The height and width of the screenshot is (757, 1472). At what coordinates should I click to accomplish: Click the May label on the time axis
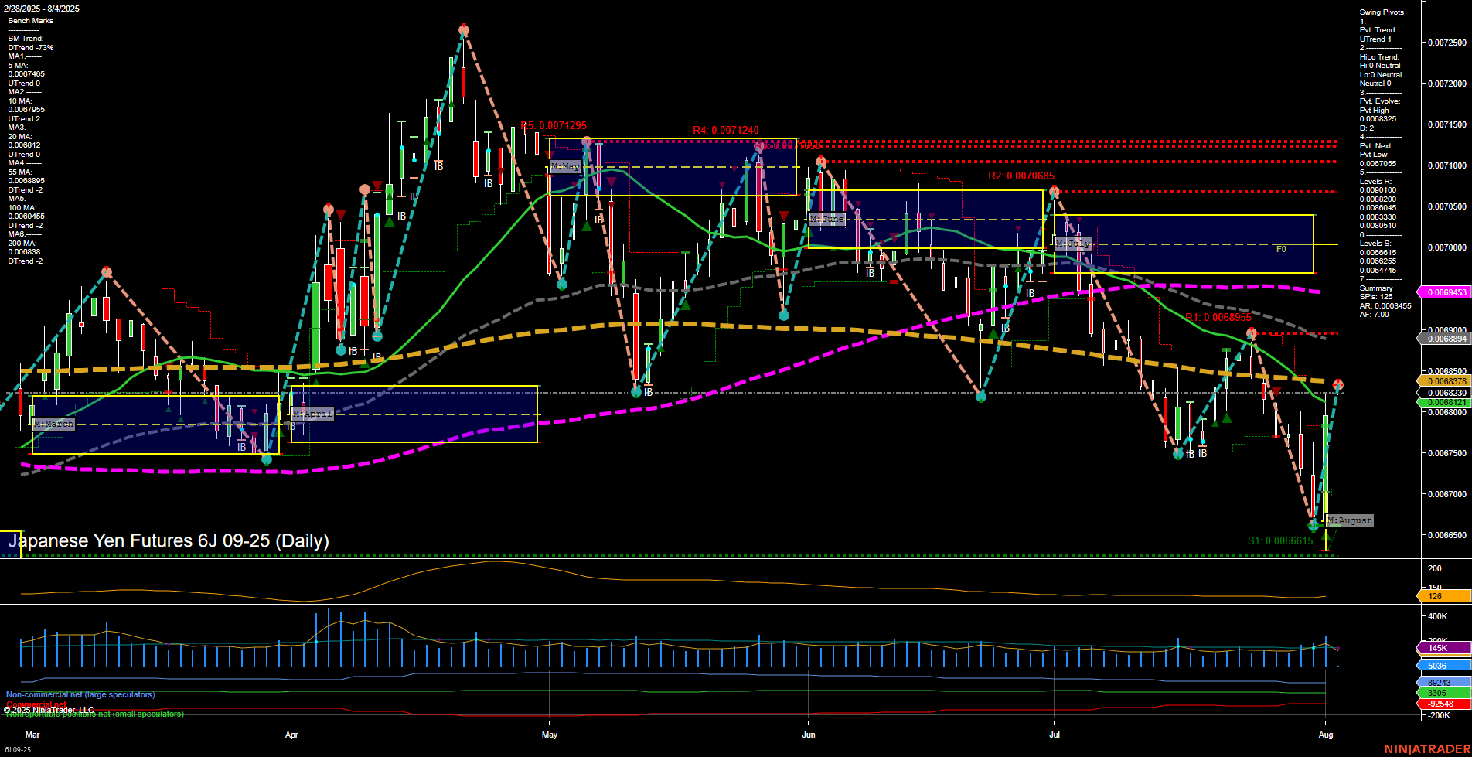[x=549, y=735]
